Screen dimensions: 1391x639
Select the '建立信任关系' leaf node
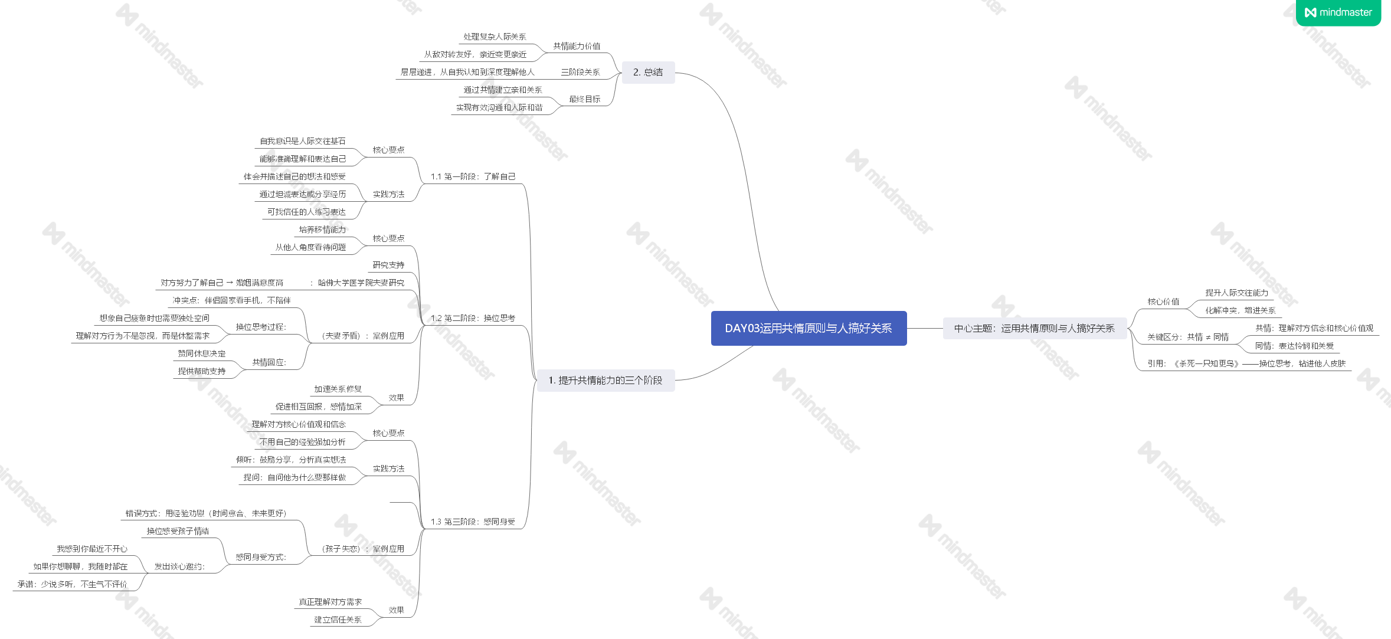click(x=338, y=620)
